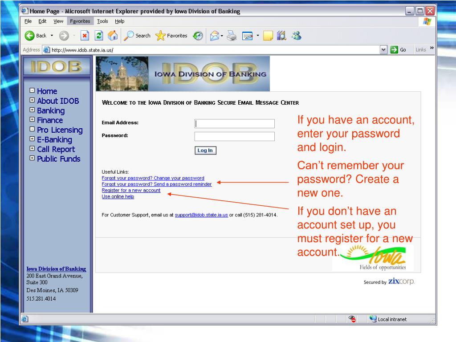Click the URL address bar field
Screen dimensions: 456x342
(215, 50)
